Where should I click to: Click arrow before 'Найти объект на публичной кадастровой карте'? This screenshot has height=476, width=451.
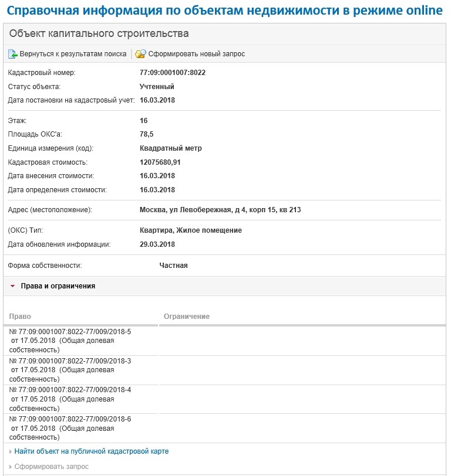point(11,452)
